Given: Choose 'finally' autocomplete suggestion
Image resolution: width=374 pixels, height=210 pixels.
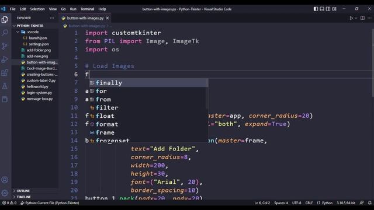Looking at the screenshot, I should [x=148, y=83].
